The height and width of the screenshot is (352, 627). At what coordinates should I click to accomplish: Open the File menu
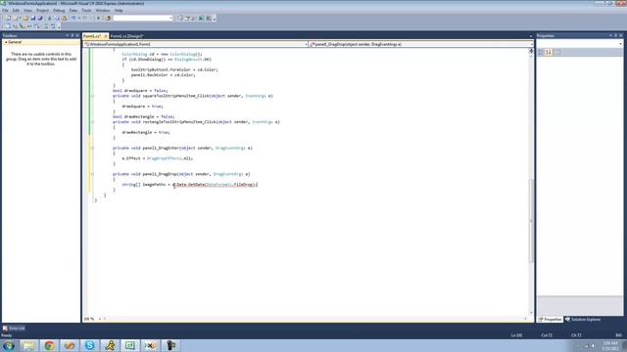click(5, 11)
